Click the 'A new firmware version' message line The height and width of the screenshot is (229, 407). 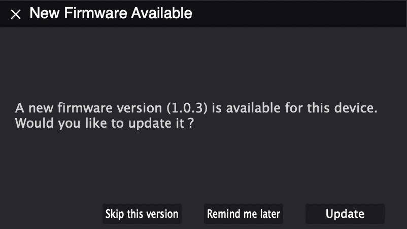196,108
